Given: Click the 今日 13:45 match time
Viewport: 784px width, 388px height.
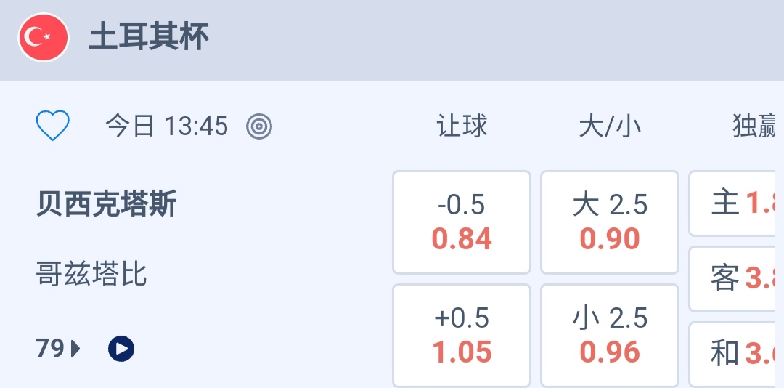Looking at the screenshot, I should point(167,126).
